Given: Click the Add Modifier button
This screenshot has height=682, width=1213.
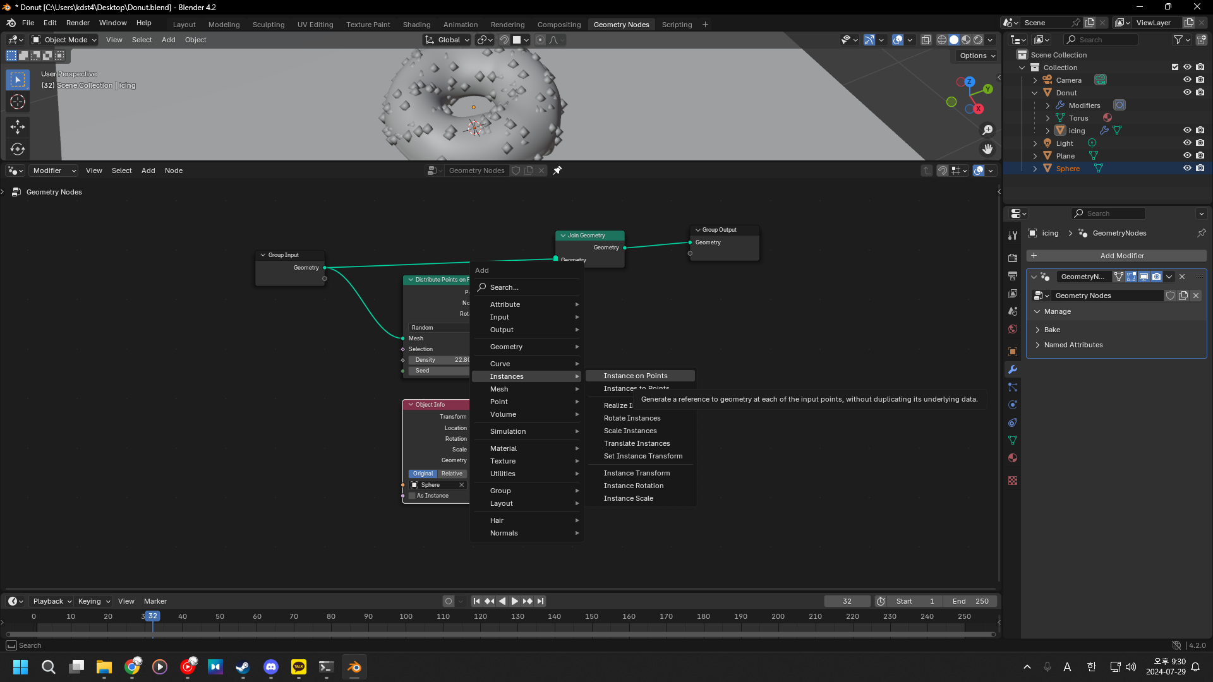Looking at the screenshot, I should [x=1116, y=256].
